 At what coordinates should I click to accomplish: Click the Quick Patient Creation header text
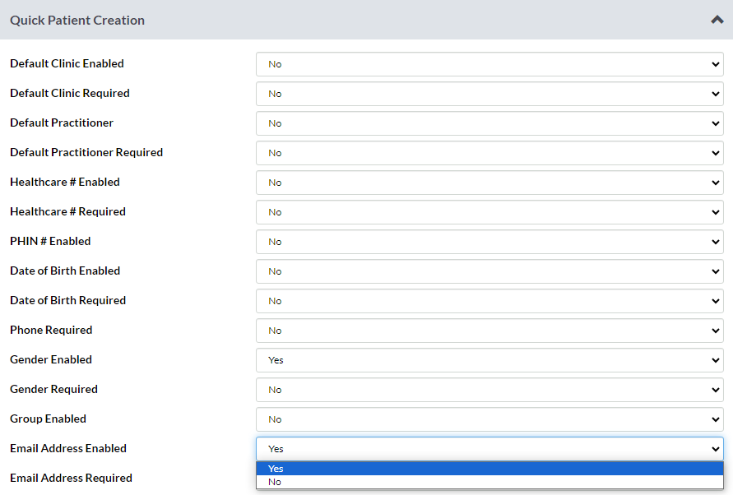coord(77,20)
